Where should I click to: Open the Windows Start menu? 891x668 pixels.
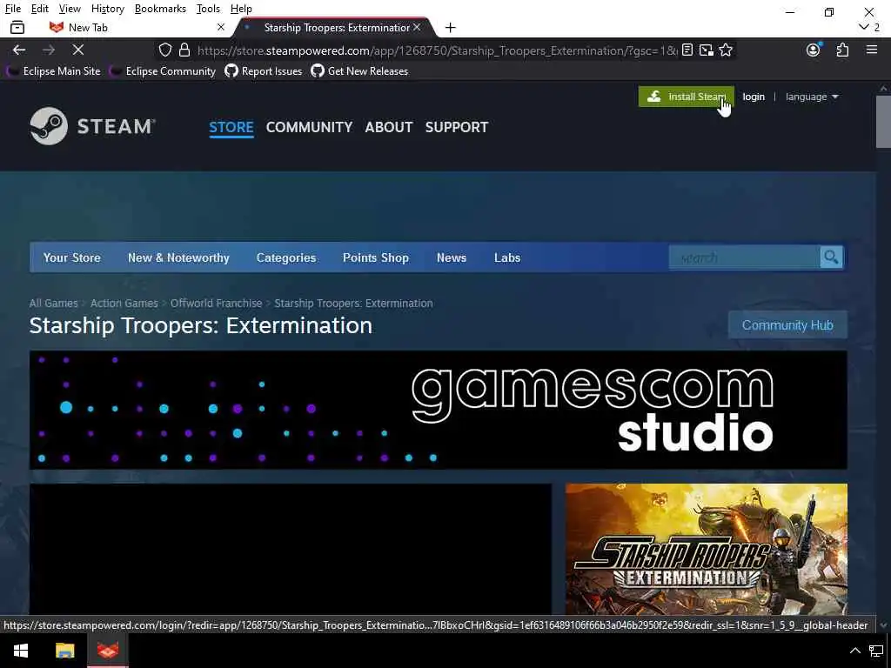click(21, 651)
